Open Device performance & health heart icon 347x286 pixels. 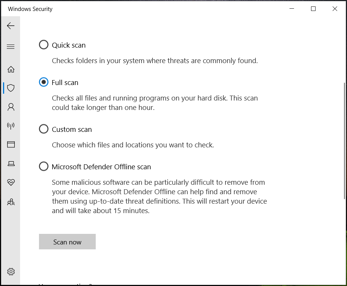pyautogui.click(x=11, y=182)
